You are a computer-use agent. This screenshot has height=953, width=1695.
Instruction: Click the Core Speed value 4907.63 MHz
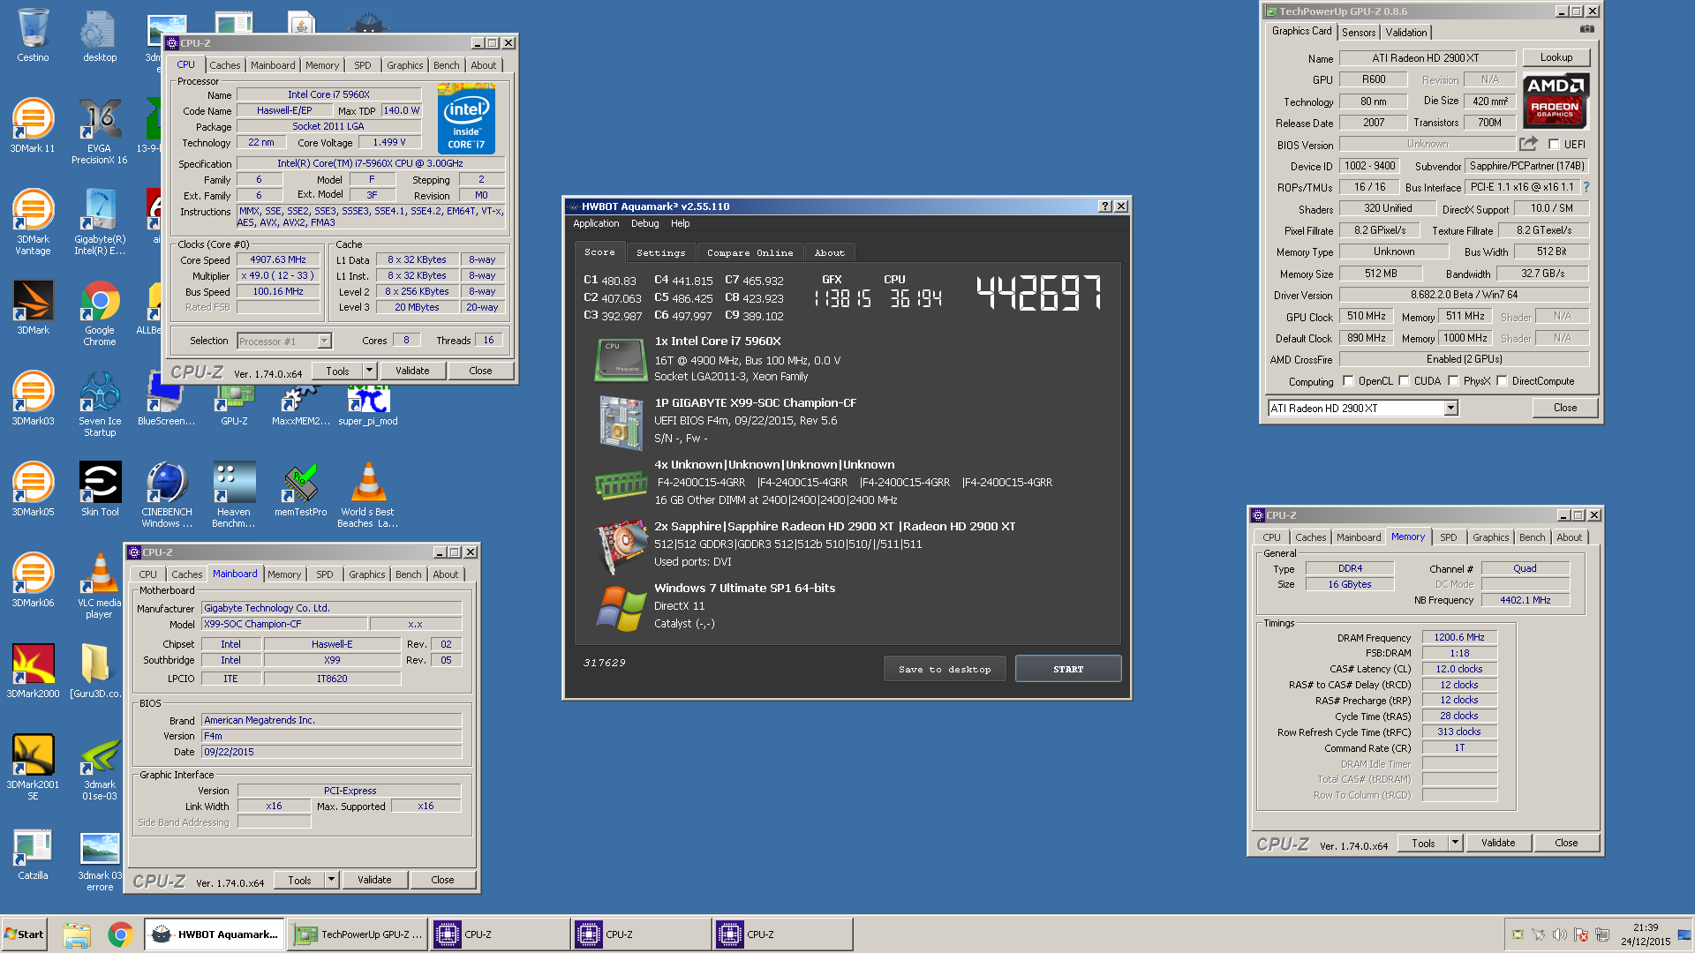point(278,260)
